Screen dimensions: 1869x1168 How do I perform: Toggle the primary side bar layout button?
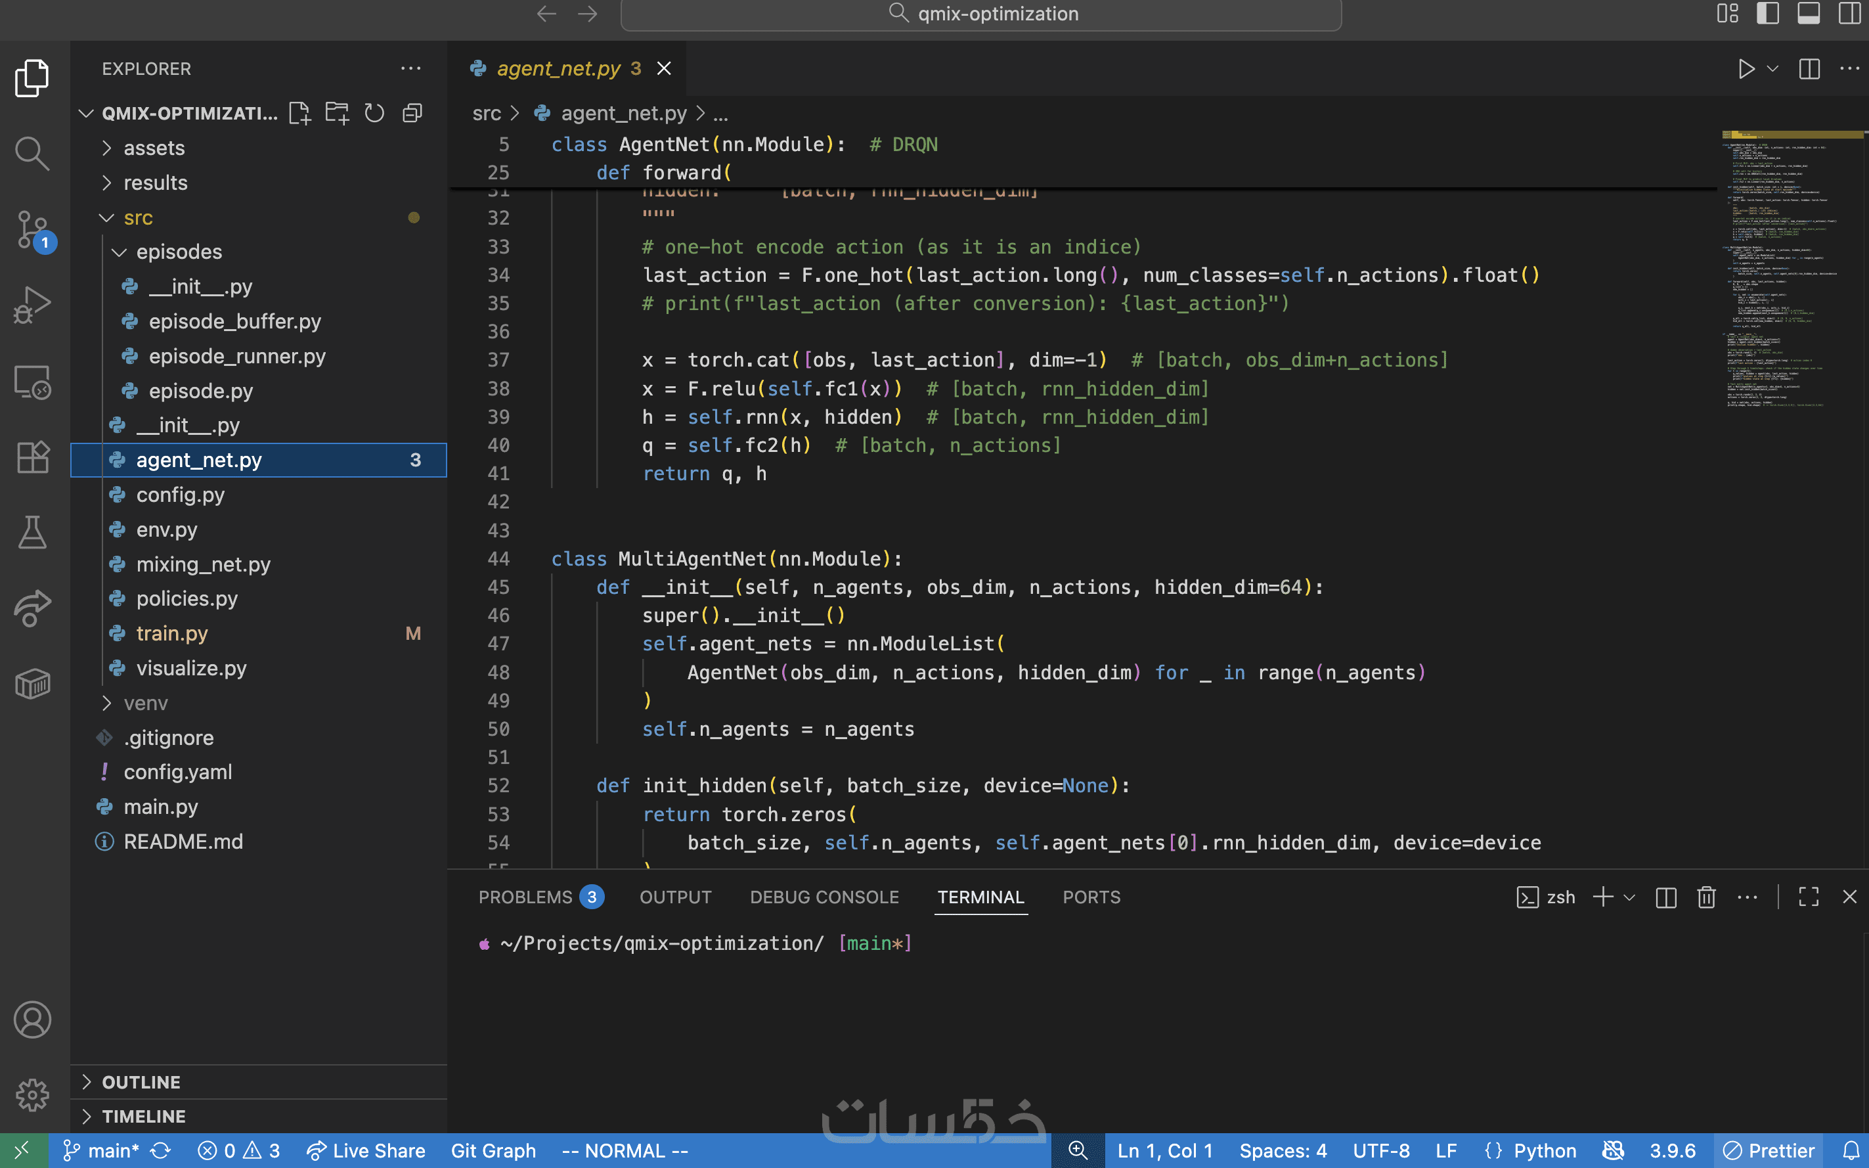(x=1768, y=13)
